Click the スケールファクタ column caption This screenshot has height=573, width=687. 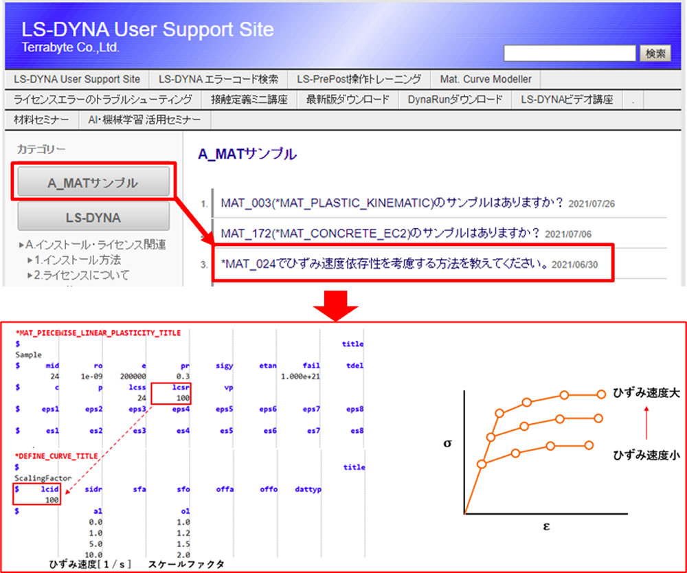tap(186, 564)
